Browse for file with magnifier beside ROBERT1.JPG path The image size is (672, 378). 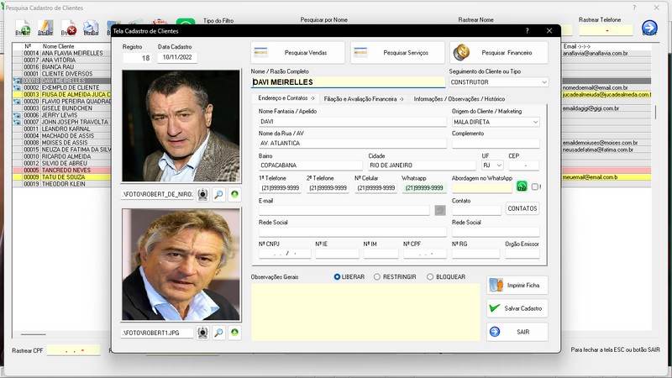[x=218, y=333]
